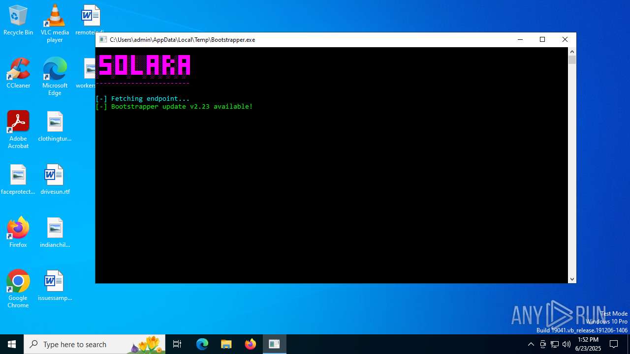The image size is (630, 354).
Task: Open Task View on taskbar
Action: pos(177,344)
